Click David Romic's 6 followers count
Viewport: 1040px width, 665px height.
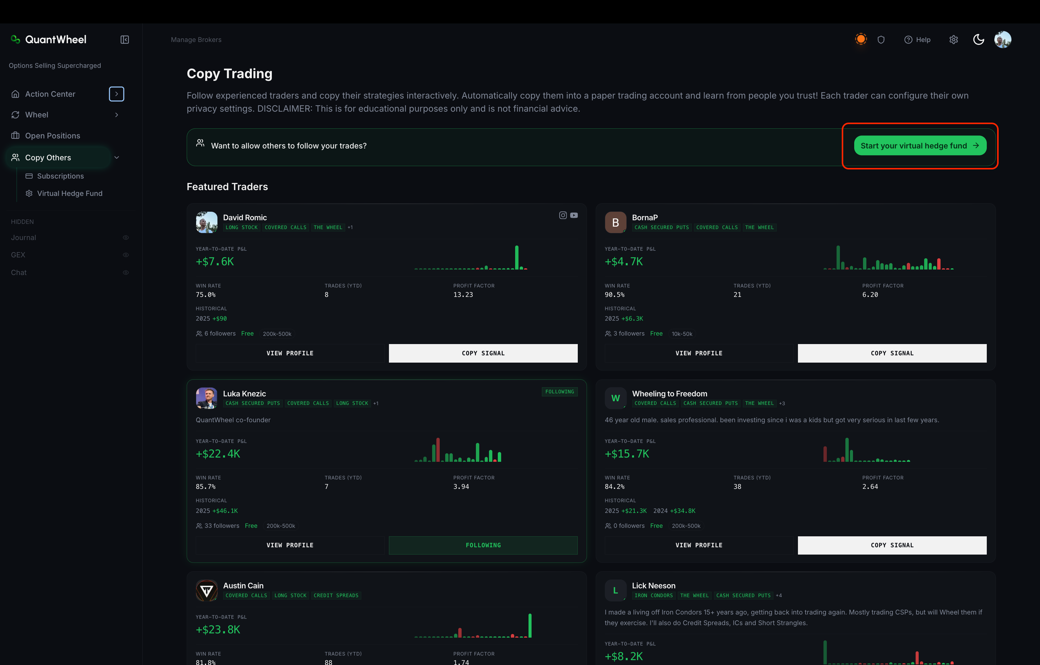click(x=216, y=334)
